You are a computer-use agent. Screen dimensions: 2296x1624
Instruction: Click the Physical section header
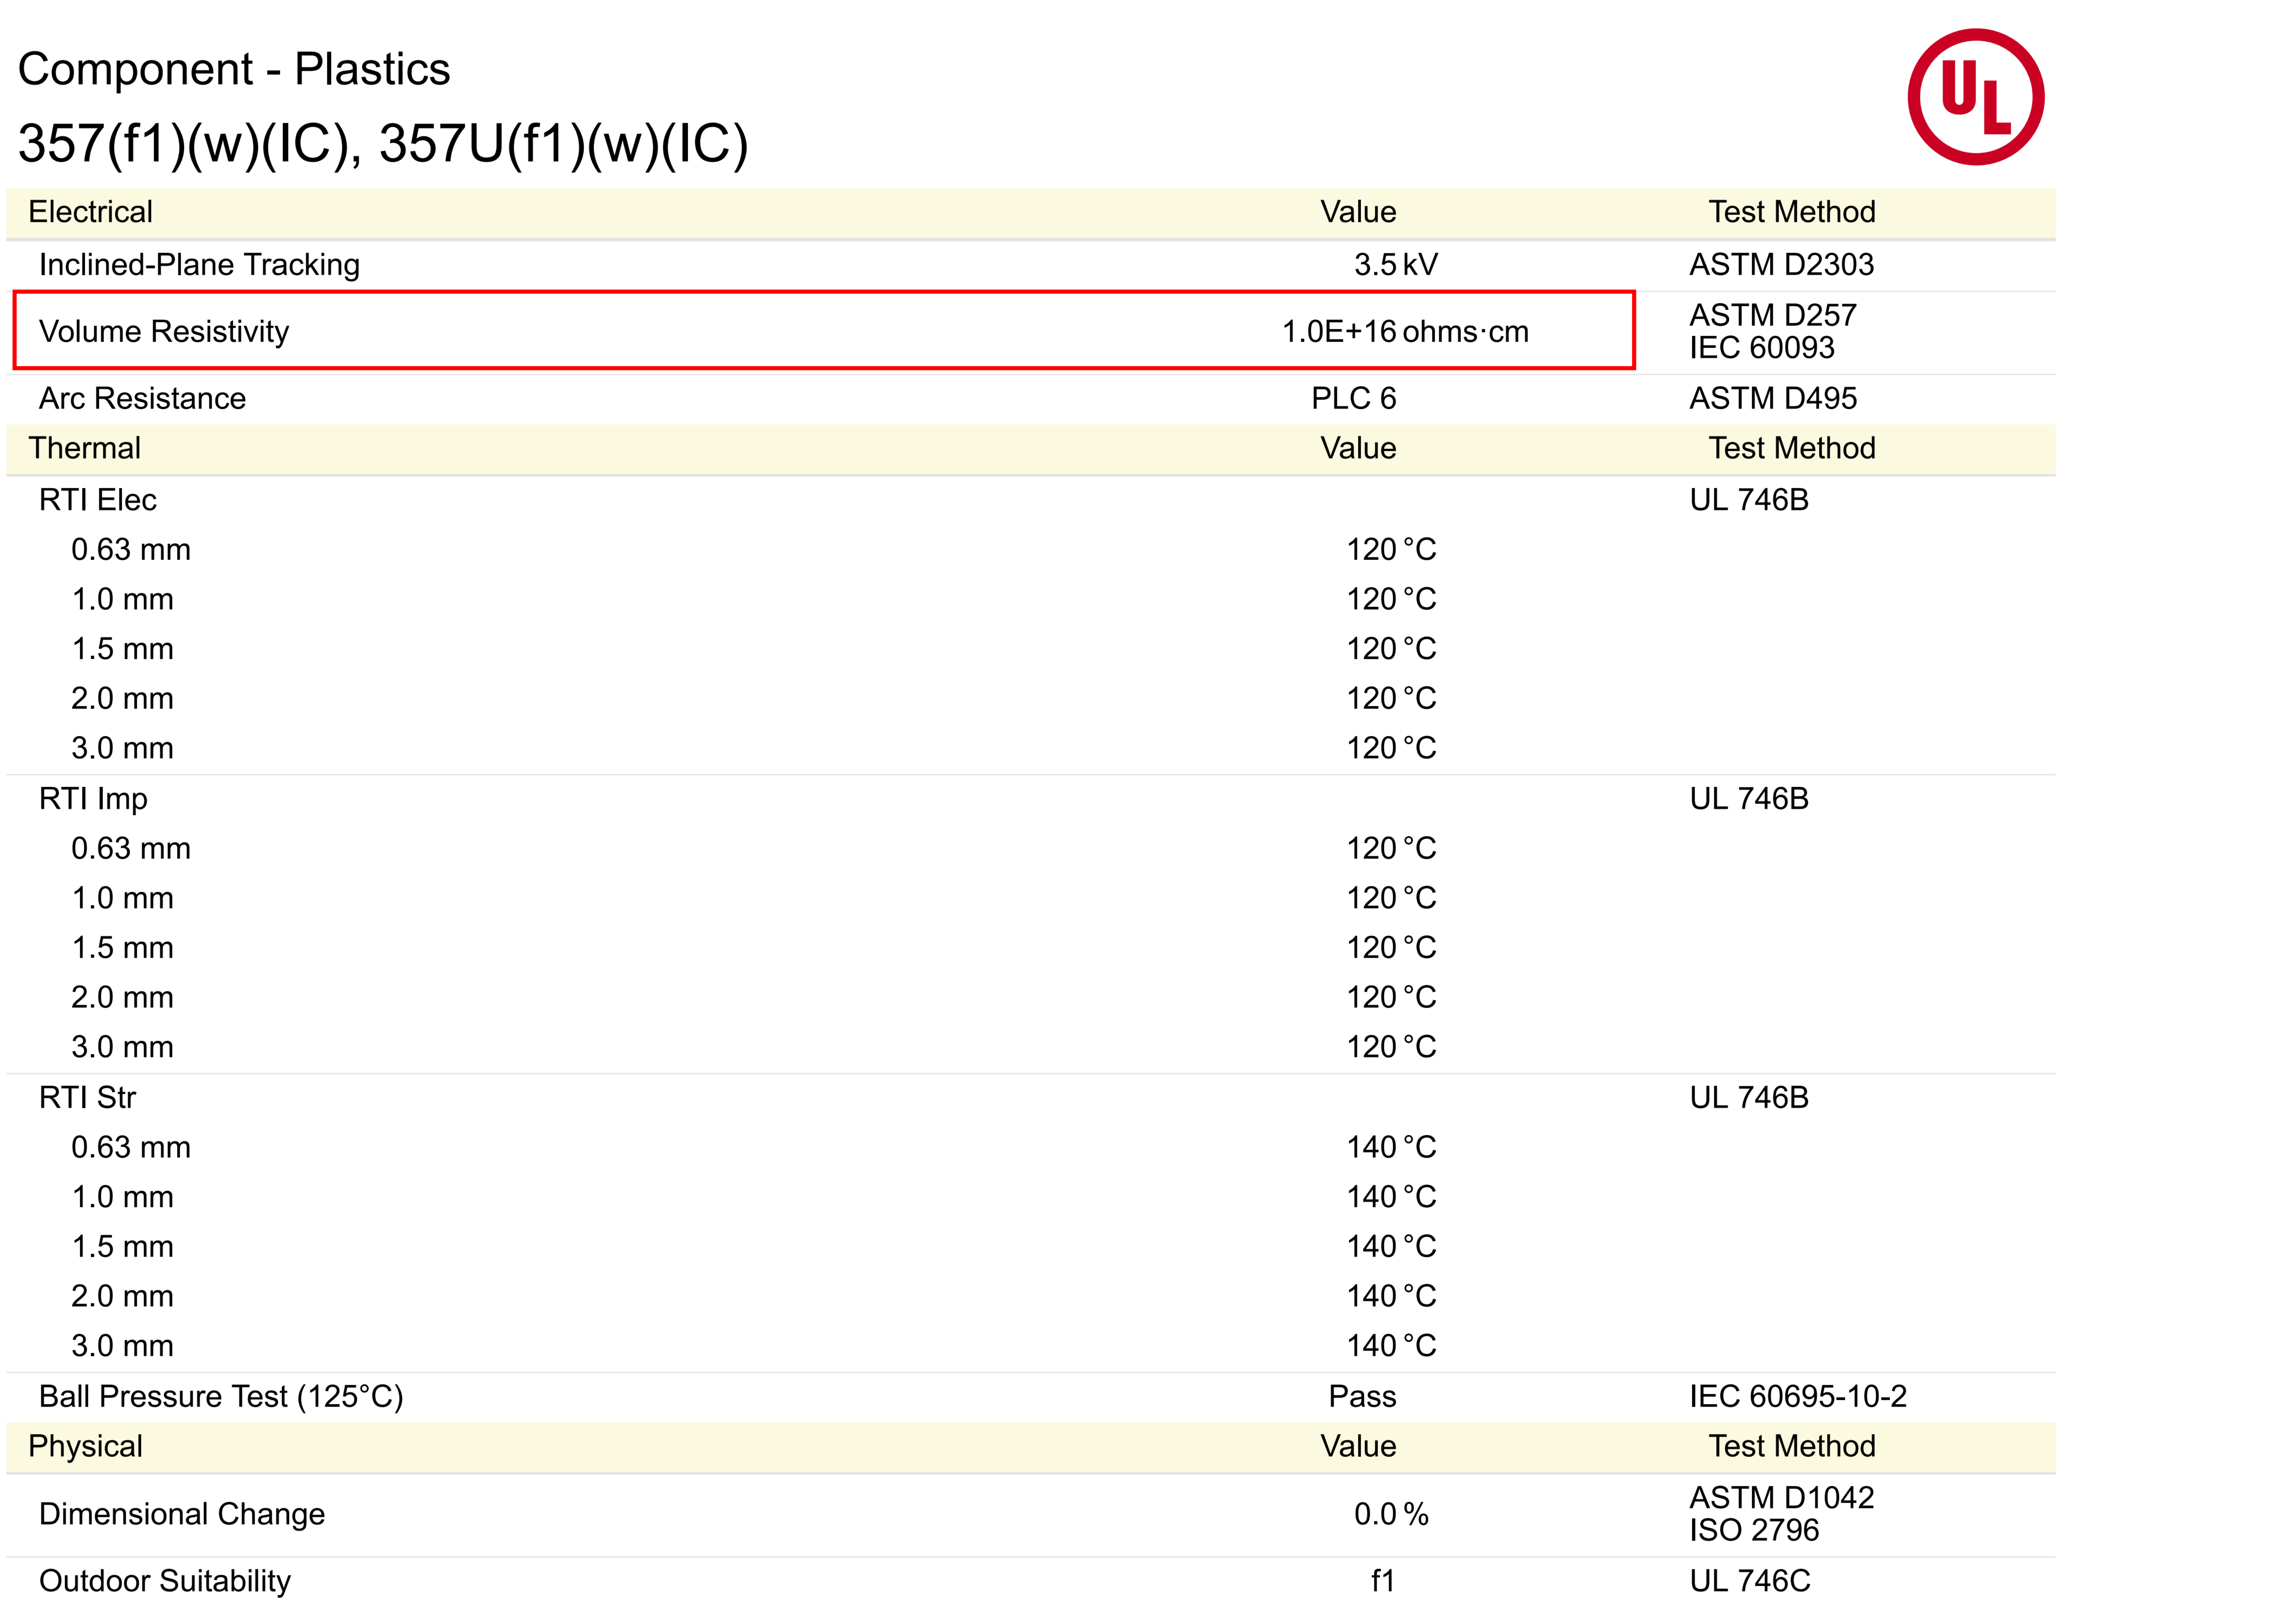tap(85, 1446)
